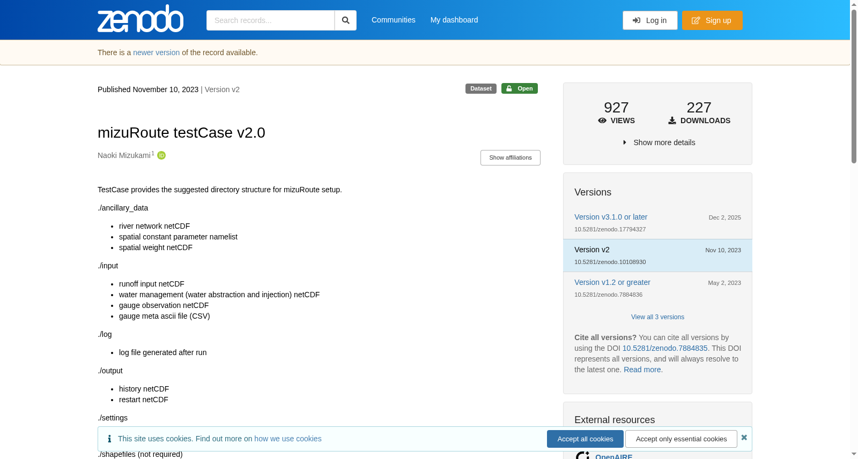Open My dashboard
Image resolution: width=858 pixels, height=459 pixels.
(454, 20)
